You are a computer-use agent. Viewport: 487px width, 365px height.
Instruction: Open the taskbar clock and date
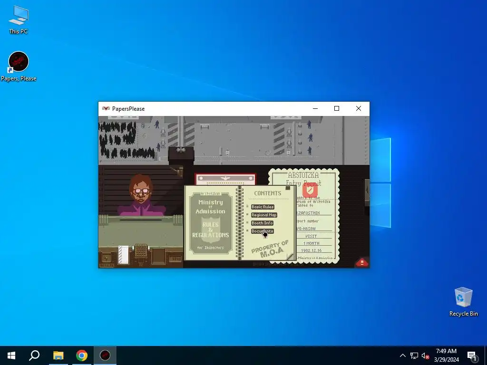tap(446, 355)
